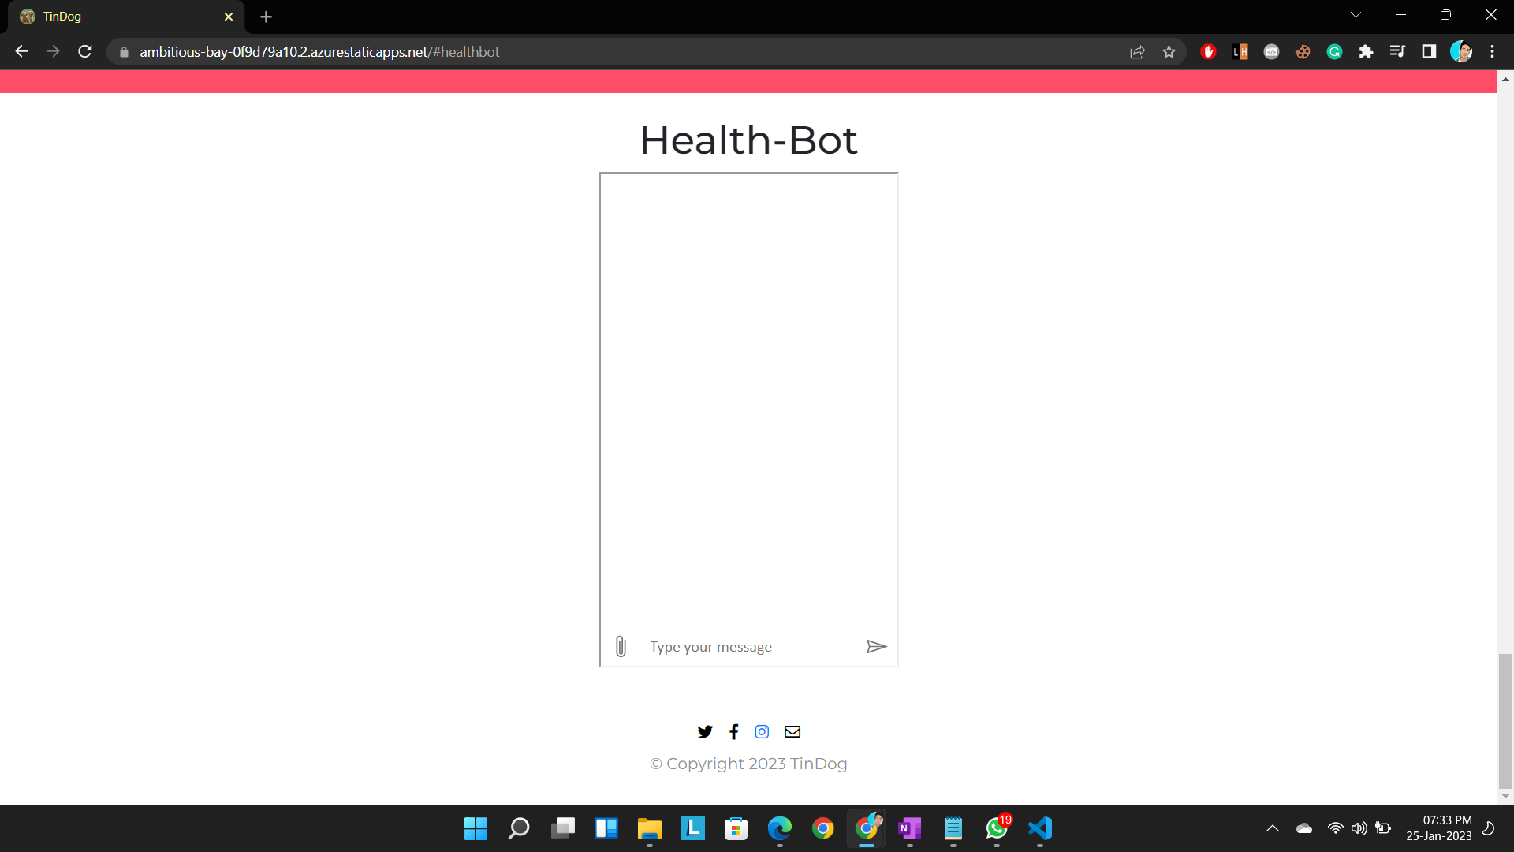Toggle the browser side panel
This screenshot has height=852, width=1514.
tap(1430, 51)
